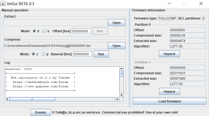209x116 pixels.
Task: Click Open in the Compress section
Action: pyautogui.click(x=116, y=46)
